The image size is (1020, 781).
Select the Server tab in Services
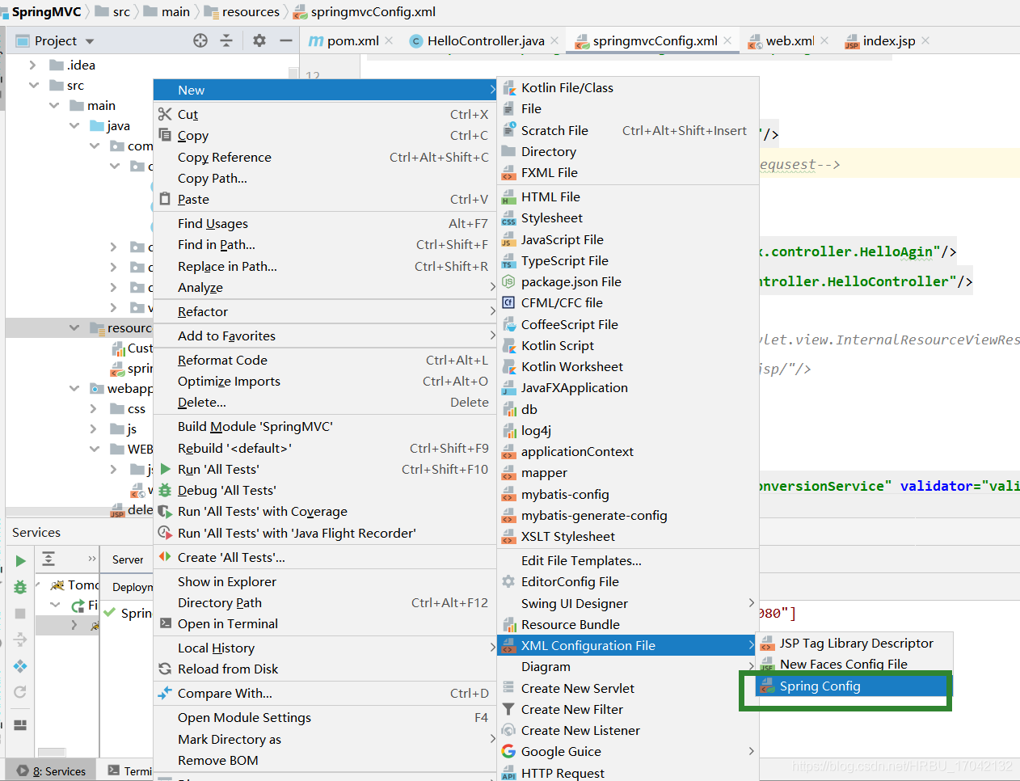point(128,559)
